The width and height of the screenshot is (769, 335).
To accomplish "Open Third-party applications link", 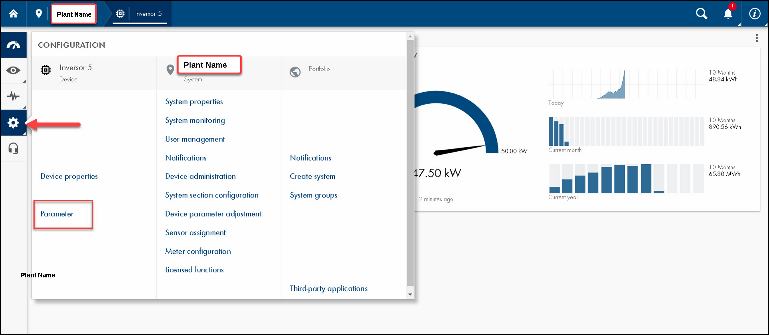I will pos(329,288).
